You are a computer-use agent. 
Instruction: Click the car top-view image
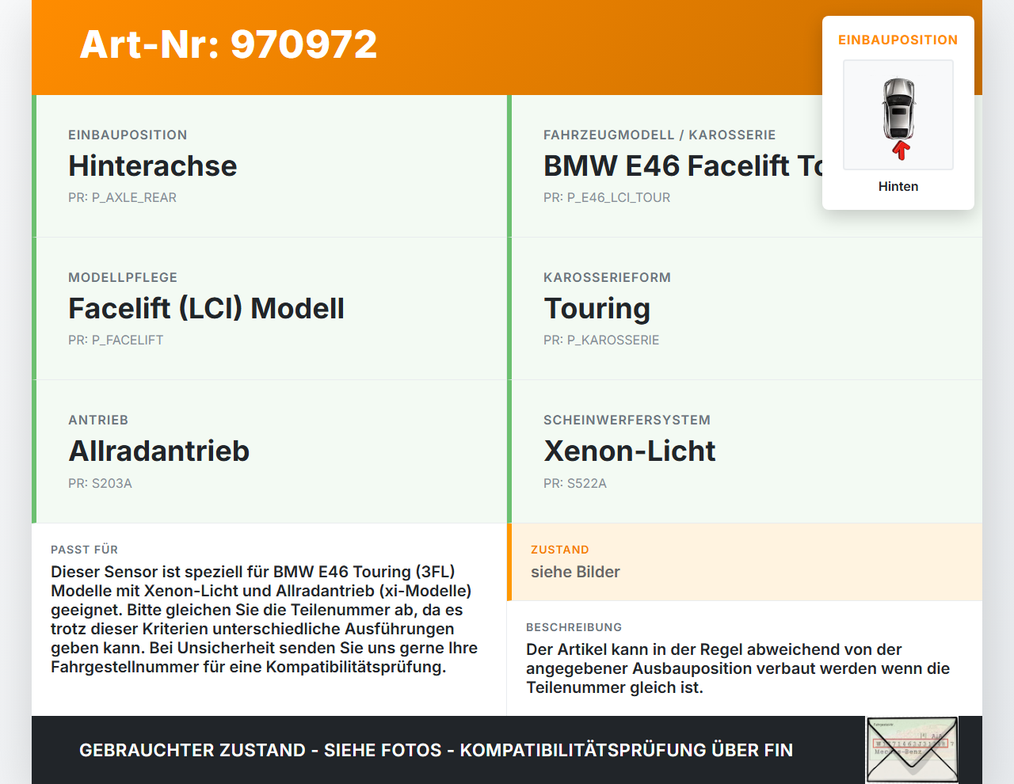[898, 108]
